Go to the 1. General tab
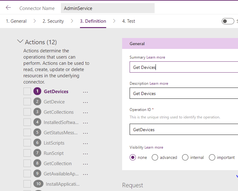 (x=16, y=21)
